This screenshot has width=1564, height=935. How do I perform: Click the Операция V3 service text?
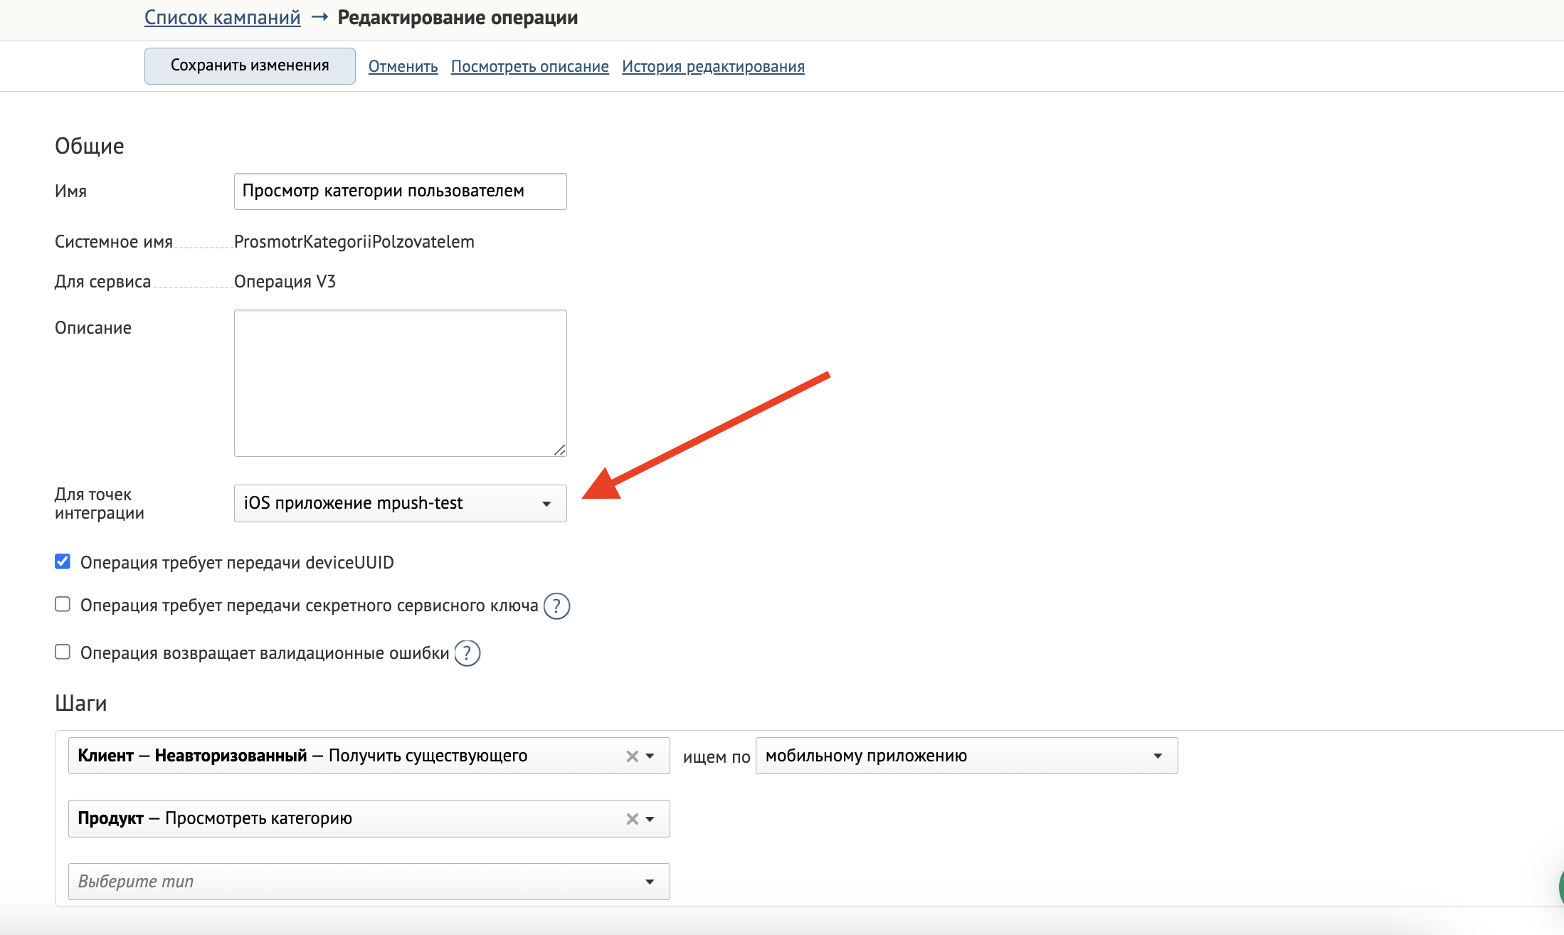pos(285,282)
